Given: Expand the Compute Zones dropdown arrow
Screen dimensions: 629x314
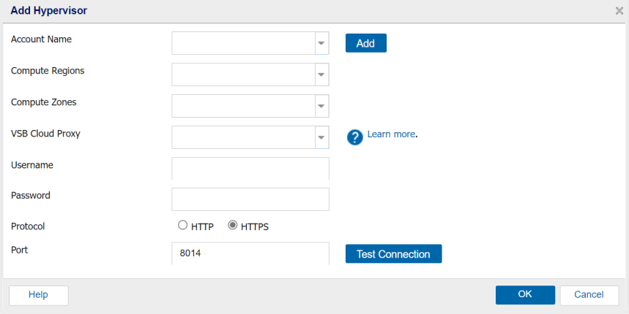Looking at the screenshot, I should [321, 106].
